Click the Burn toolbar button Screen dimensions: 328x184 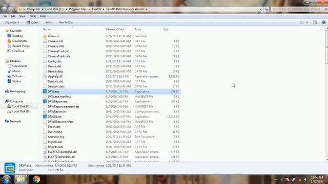pyautogui.click(x=48, y=22)
